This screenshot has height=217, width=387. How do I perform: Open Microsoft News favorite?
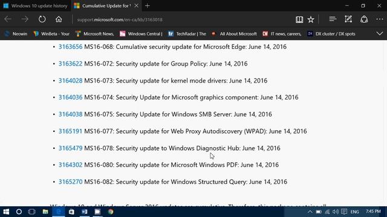tap(95, 34)
